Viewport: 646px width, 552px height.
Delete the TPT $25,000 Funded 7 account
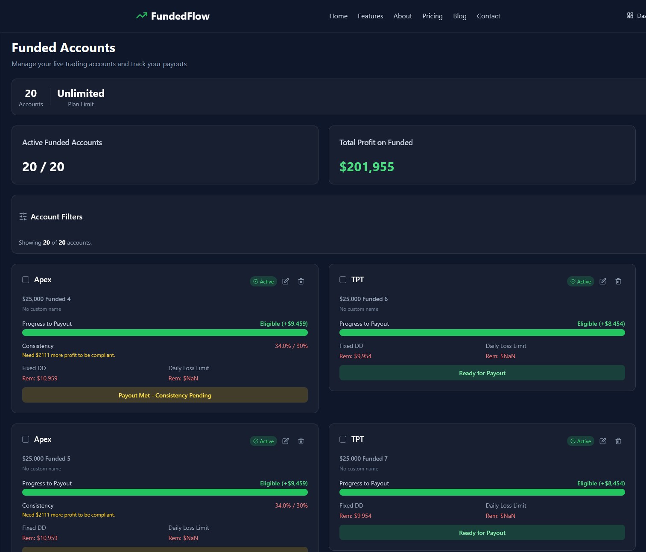618,441
